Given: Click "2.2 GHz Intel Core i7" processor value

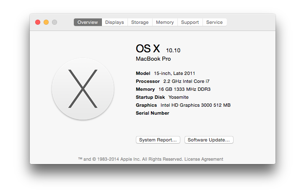Looking at the screenshot, I should [x=186, y=81].
